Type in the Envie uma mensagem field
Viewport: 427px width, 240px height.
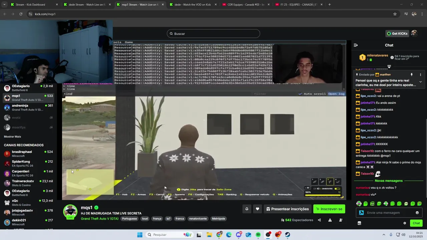click(x=390, y=213)
